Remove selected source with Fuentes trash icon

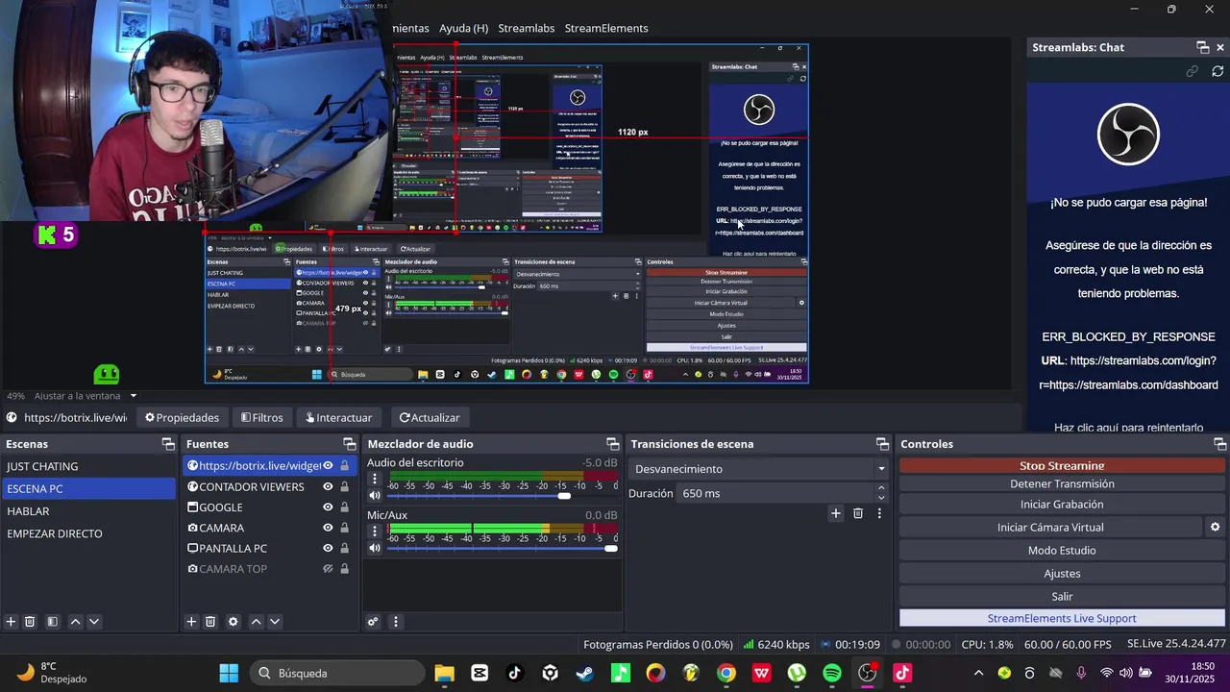point(210,622)
